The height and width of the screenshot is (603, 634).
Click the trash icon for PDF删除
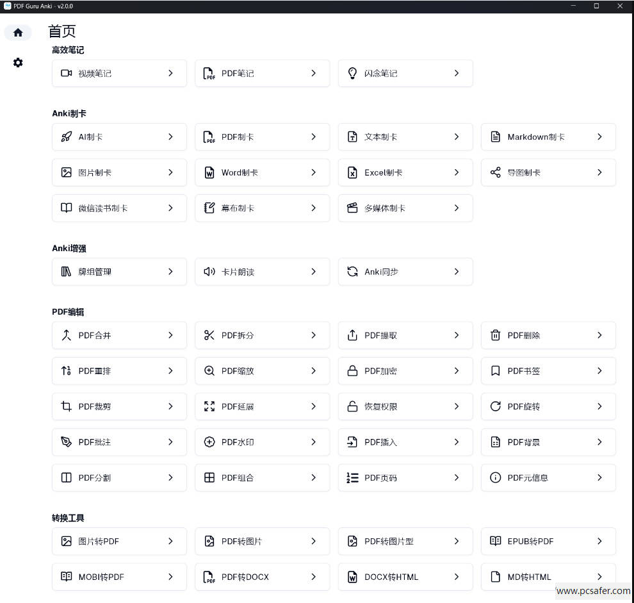click(x=495, y=335)
